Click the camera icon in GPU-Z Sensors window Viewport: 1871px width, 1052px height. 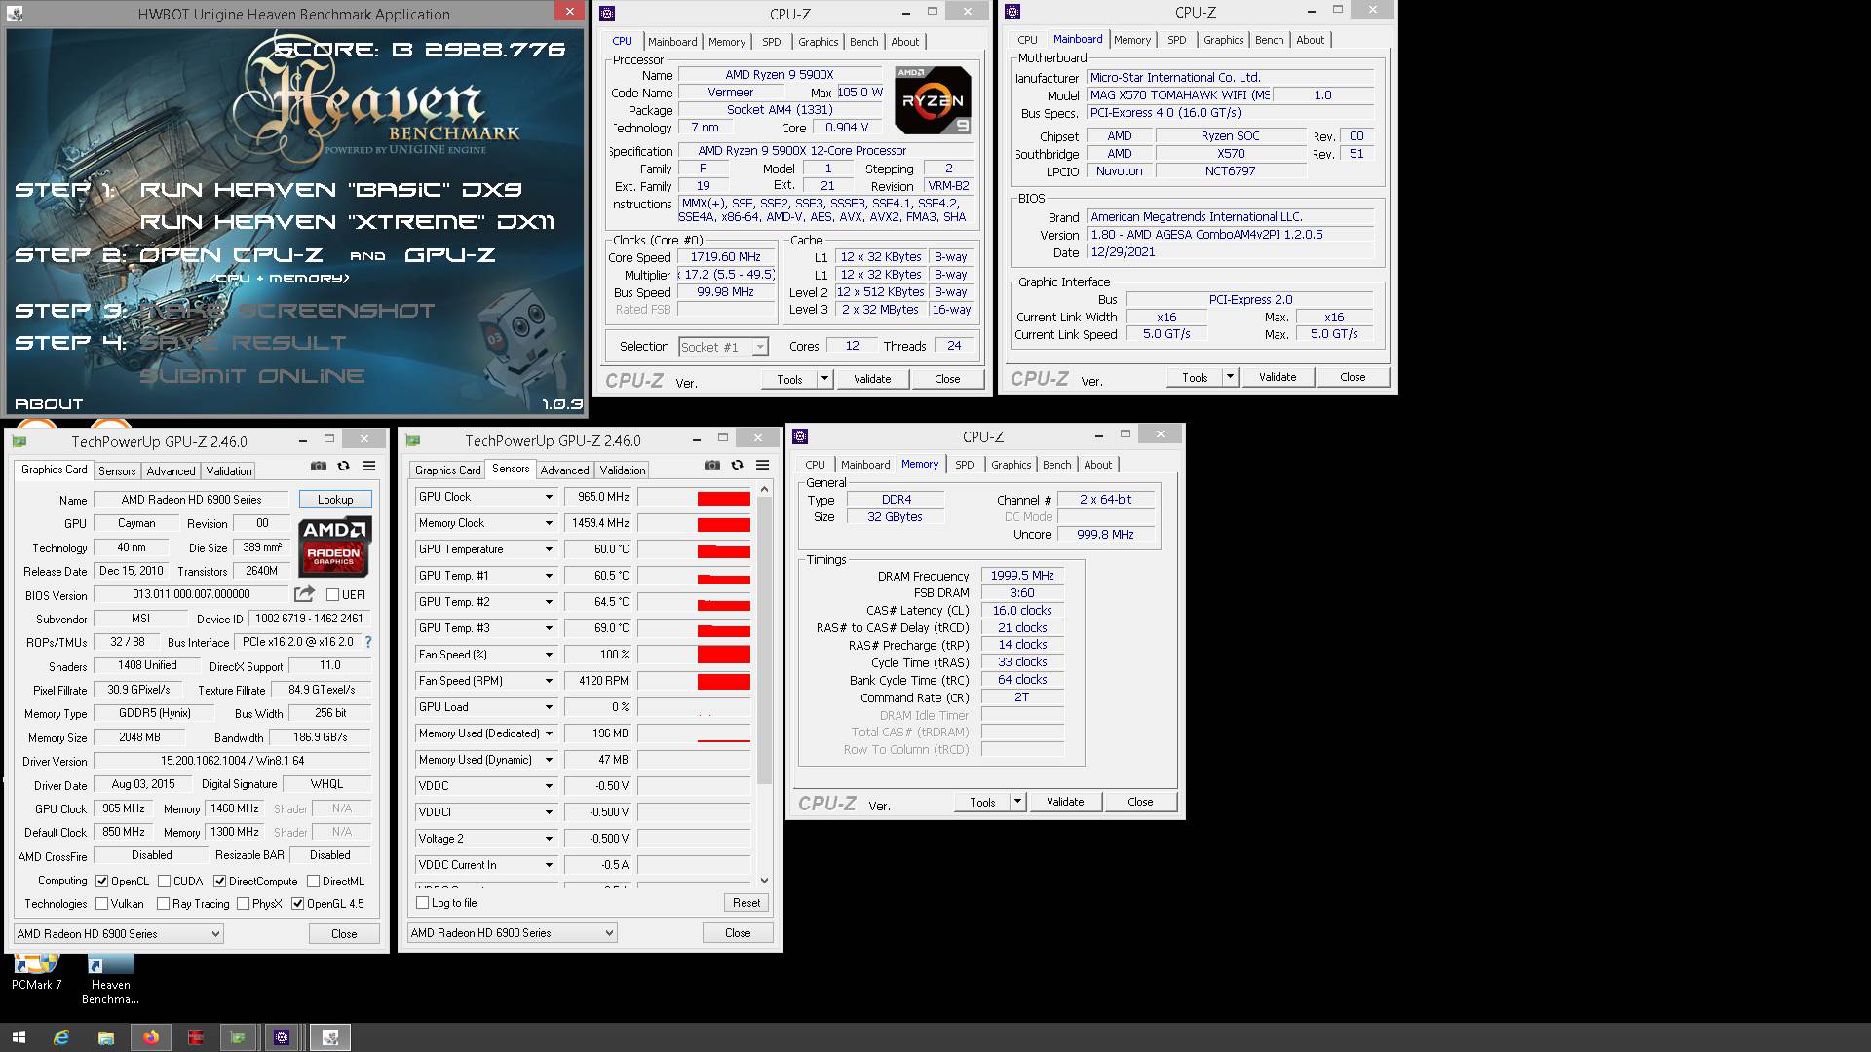tap(712, 466)
